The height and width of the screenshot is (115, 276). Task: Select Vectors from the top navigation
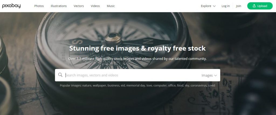coord(79,6)
